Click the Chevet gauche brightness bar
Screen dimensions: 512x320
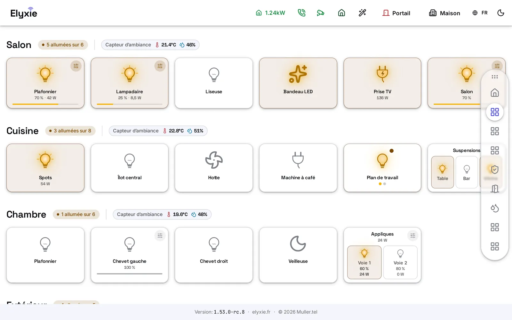(130, 274)
